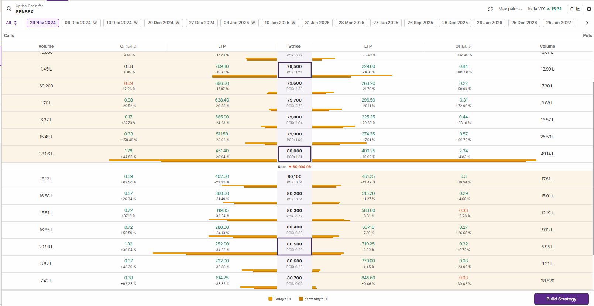Select the 29 Nov 2024 expiry tab
The image size is (594, 306).
click(x=43, y=23)
